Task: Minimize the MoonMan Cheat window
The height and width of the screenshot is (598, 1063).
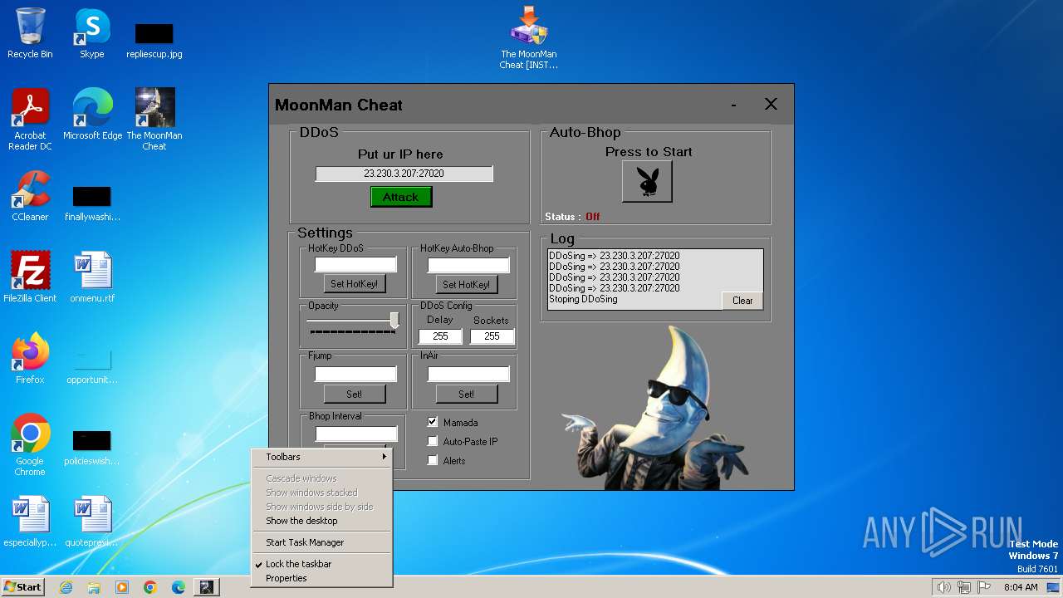Action: [x=733, y=105]
